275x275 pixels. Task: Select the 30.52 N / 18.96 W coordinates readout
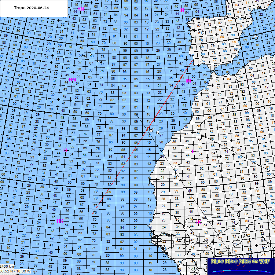pyautogui.click(x=15, y=271)
